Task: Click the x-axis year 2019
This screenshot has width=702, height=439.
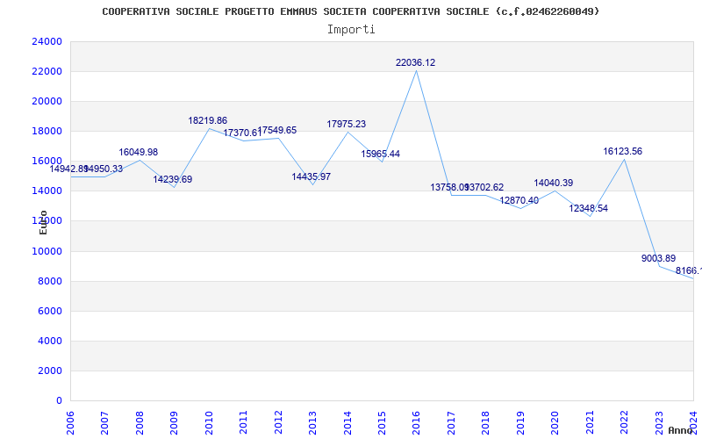Action: click(x=520, y=422)
